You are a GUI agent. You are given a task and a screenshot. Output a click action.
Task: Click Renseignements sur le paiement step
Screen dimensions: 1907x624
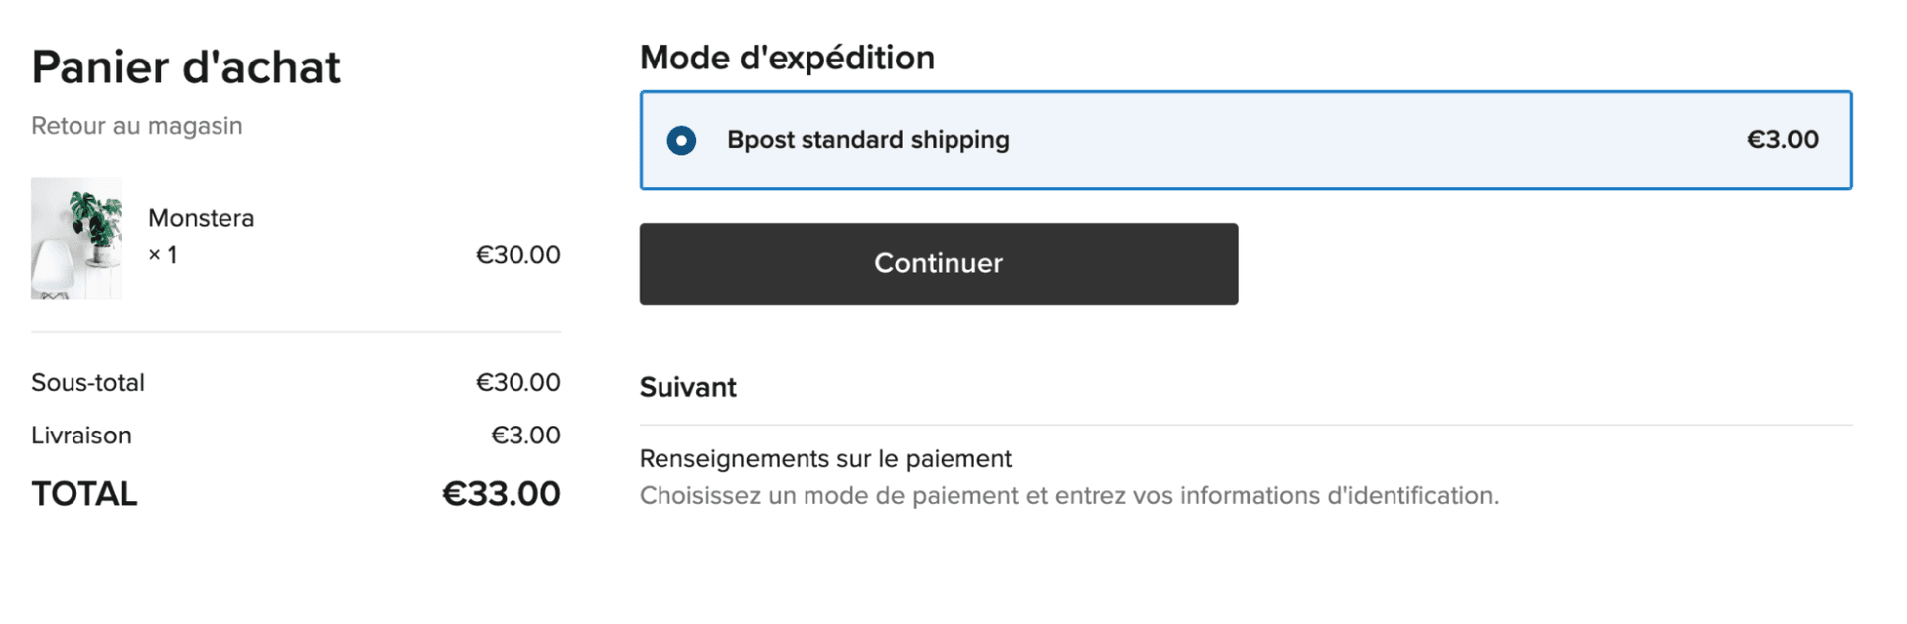pyautogui.click(x=824, y=458)
